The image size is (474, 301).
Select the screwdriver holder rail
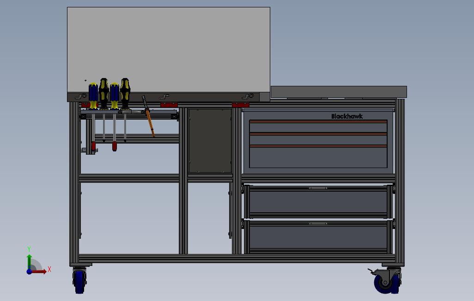point(129,112)
